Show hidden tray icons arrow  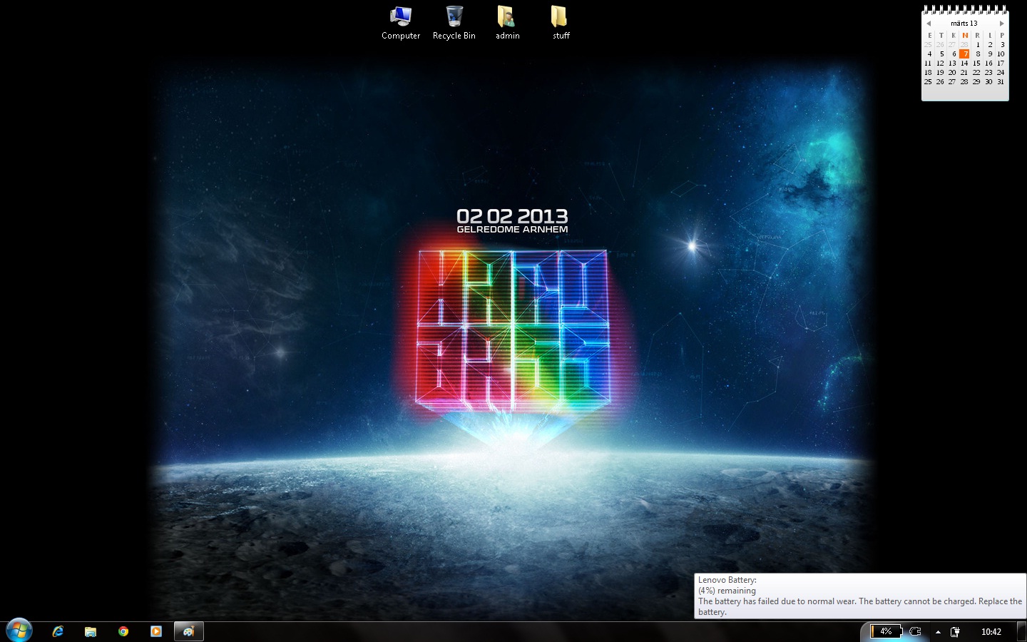click(x=938, y=632)
